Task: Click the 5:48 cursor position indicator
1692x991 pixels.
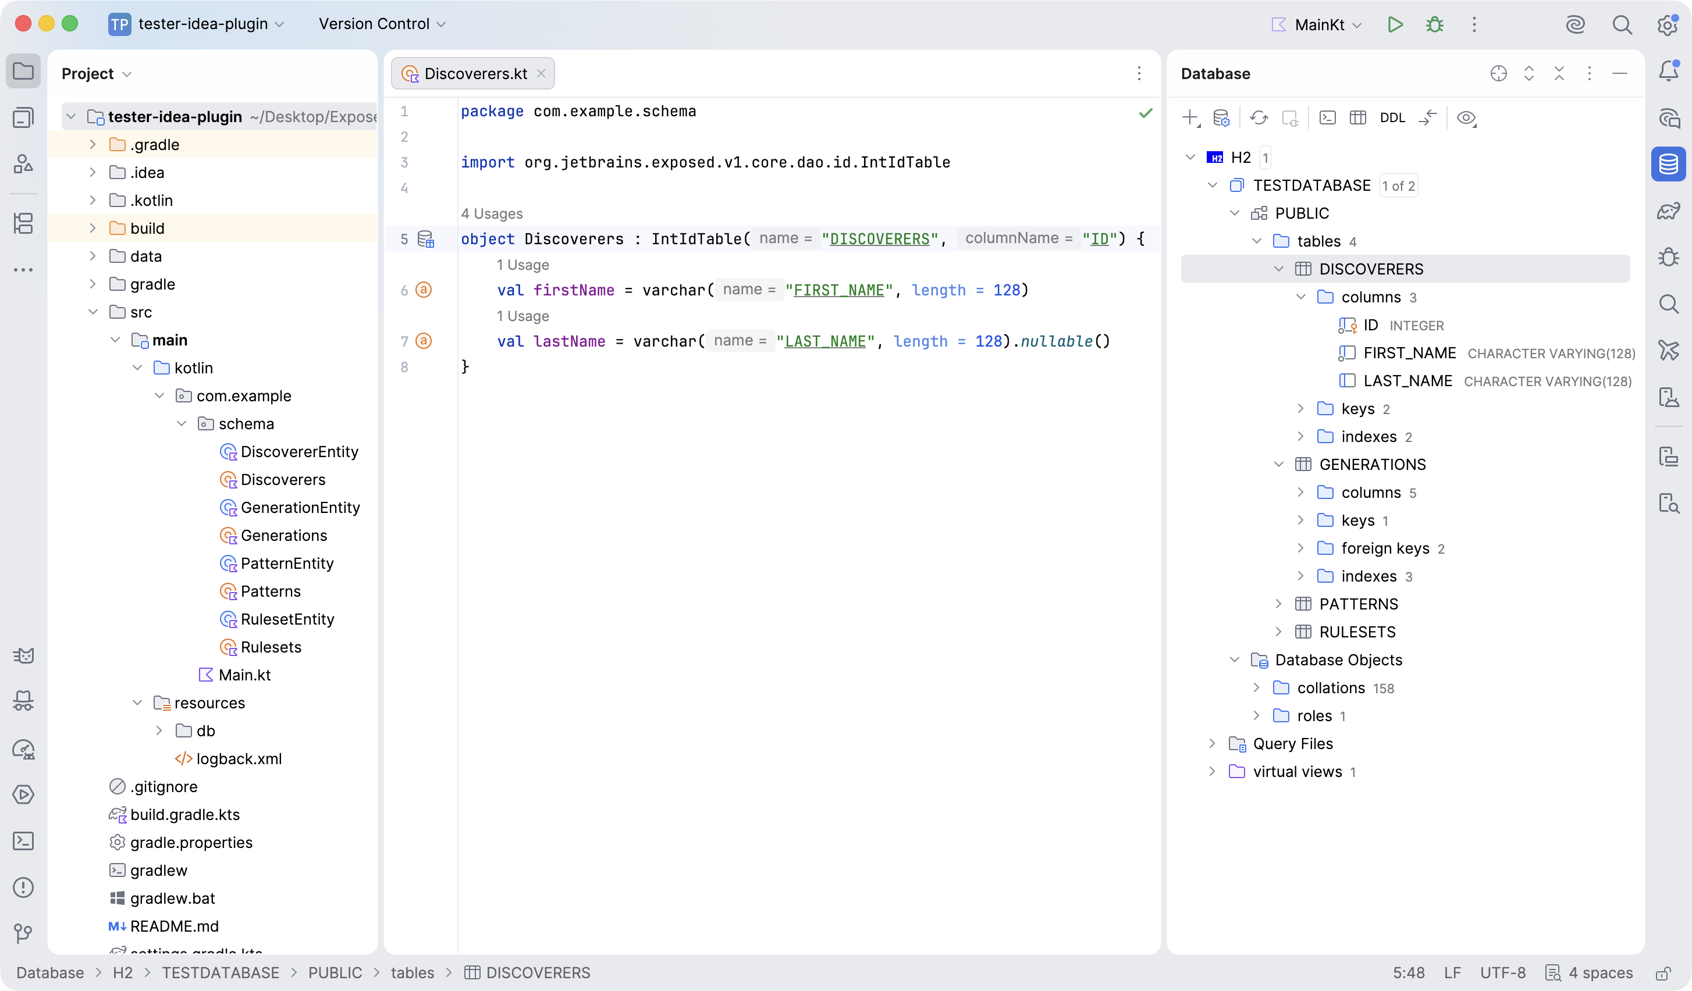Action: [x=1409, y=973]
